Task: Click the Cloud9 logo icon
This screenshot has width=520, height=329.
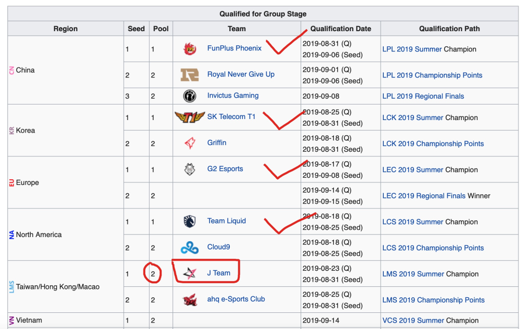Action: [x=190, y=247]
